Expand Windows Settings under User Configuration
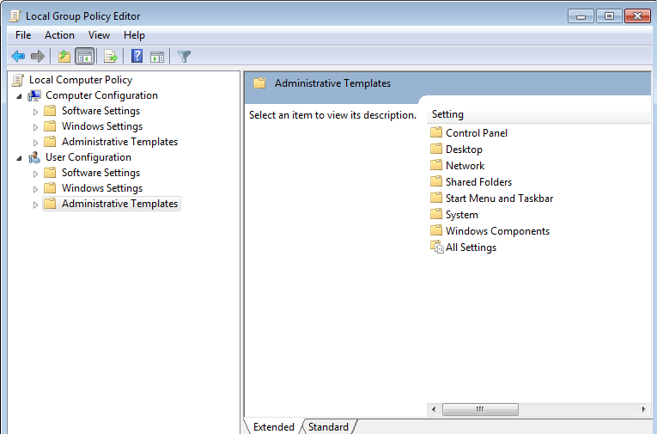The image size is (657, 434). [35, 189]
